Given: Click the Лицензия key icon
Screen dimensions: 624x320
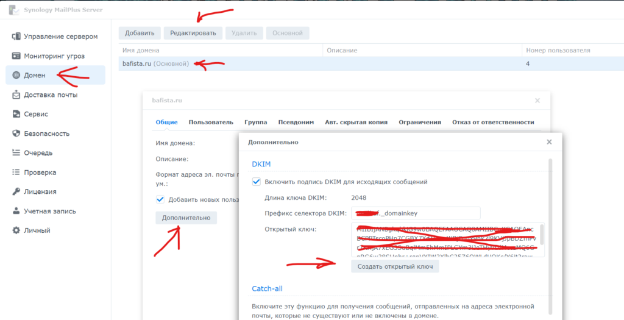Looking at the screenshot, I should pos(16,191).
